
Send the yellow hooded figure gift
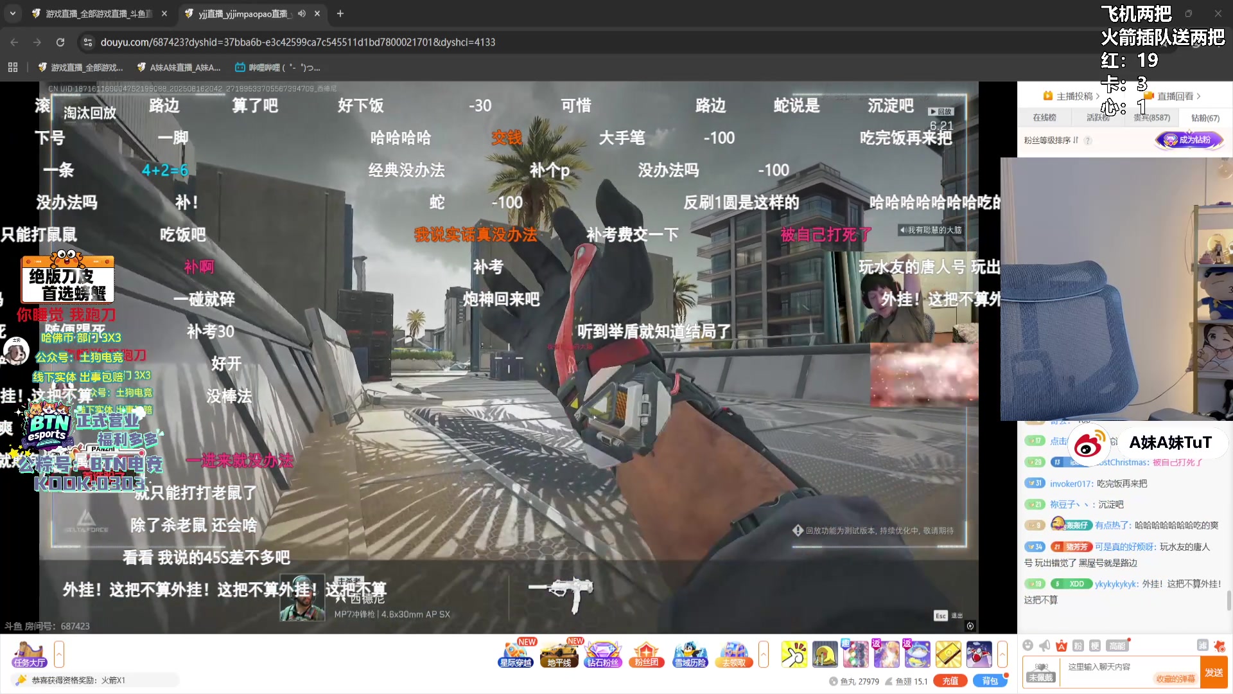(825, 654)
